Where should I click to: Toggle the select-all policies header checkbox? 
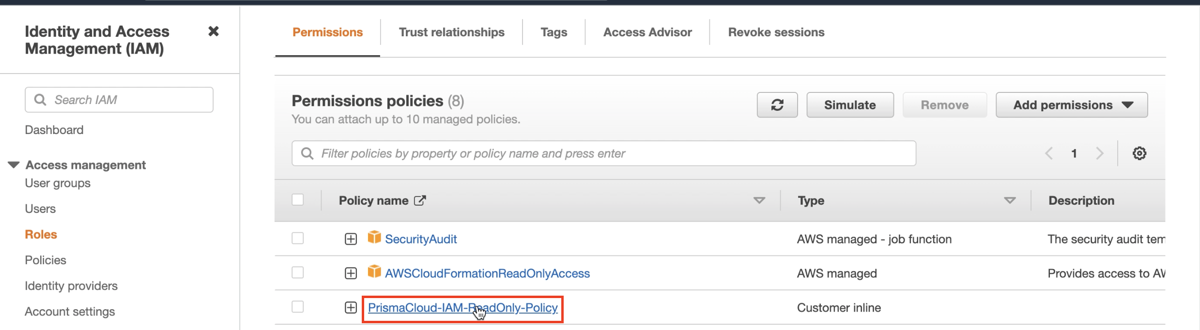point(298,200)
